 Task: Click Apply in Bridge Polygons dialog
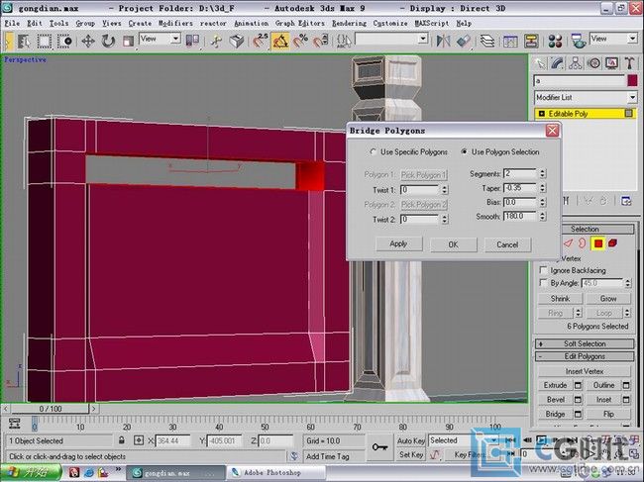(398, 244)
